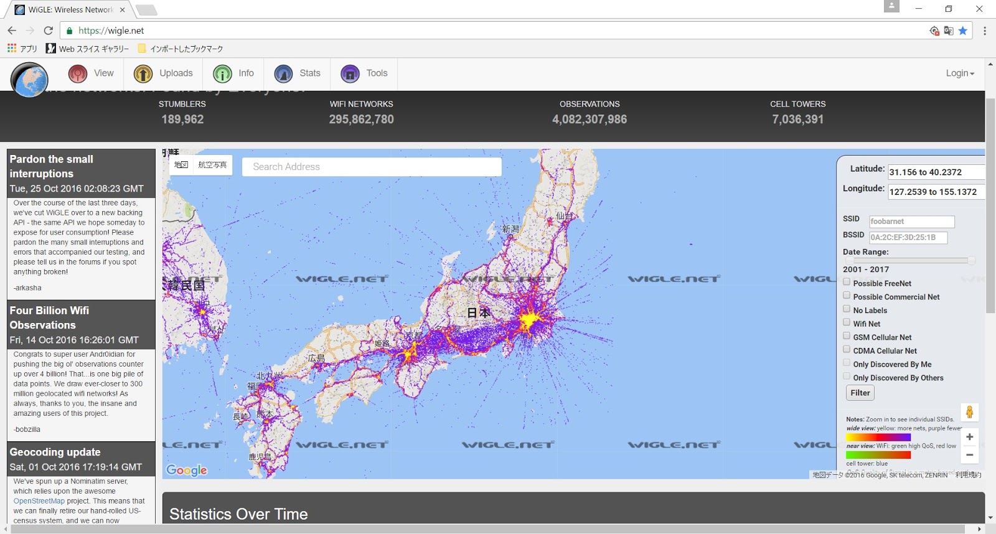Viewport: 996px width, 534px height.
Task: Open the Uploads menu icon
Action: [x=143, y=73]
